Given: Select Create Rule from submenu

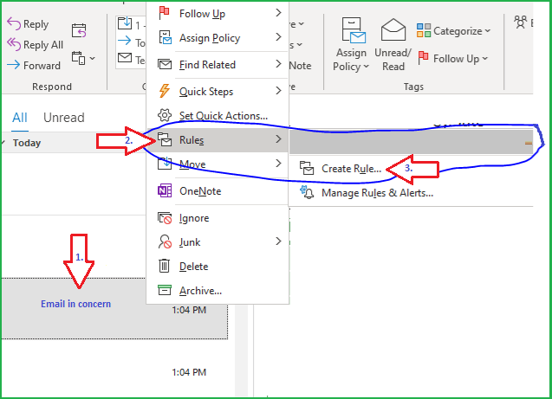Looking at the screenshot, I should tap(411, 169).
